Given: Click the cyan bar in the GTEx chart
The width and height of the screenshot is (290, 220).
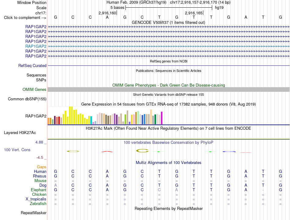Looking at the screenshot, I should 91,120.
